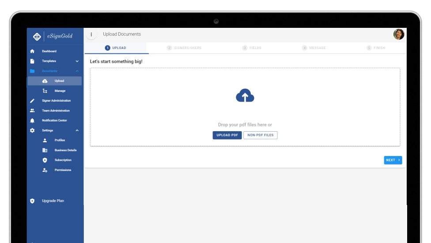The height and width of the screenshot is (243, 431).
Task: Open Manage under Documents
Action: point(60,91)
